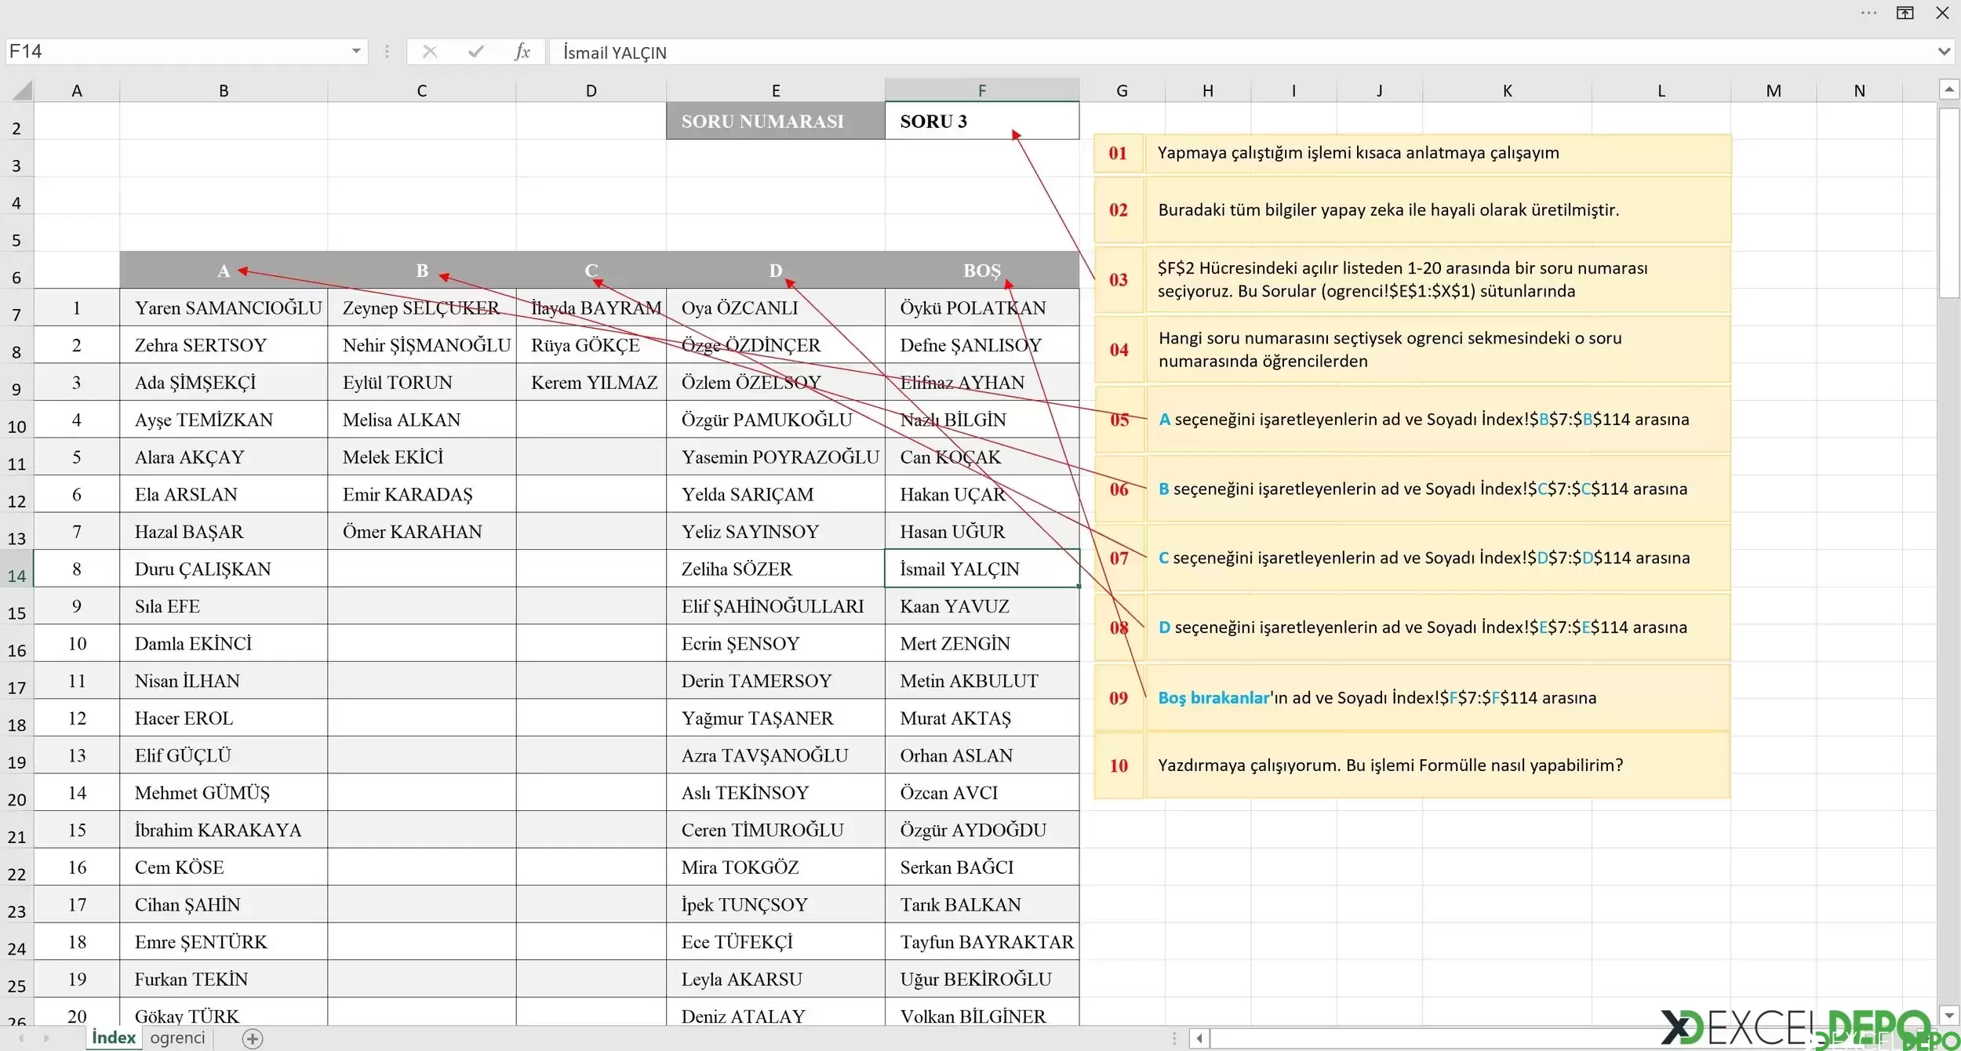Click the vertical scrollbar down arrow
The height and width of the screenshot is (1051, 1961).
pos(1949,1015)
